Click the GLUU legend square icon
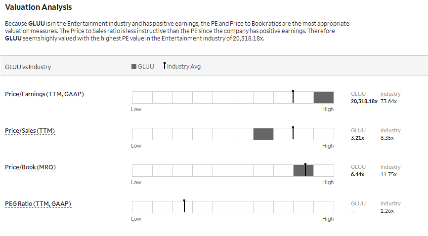428x236 pixels. tap(134, 67)
